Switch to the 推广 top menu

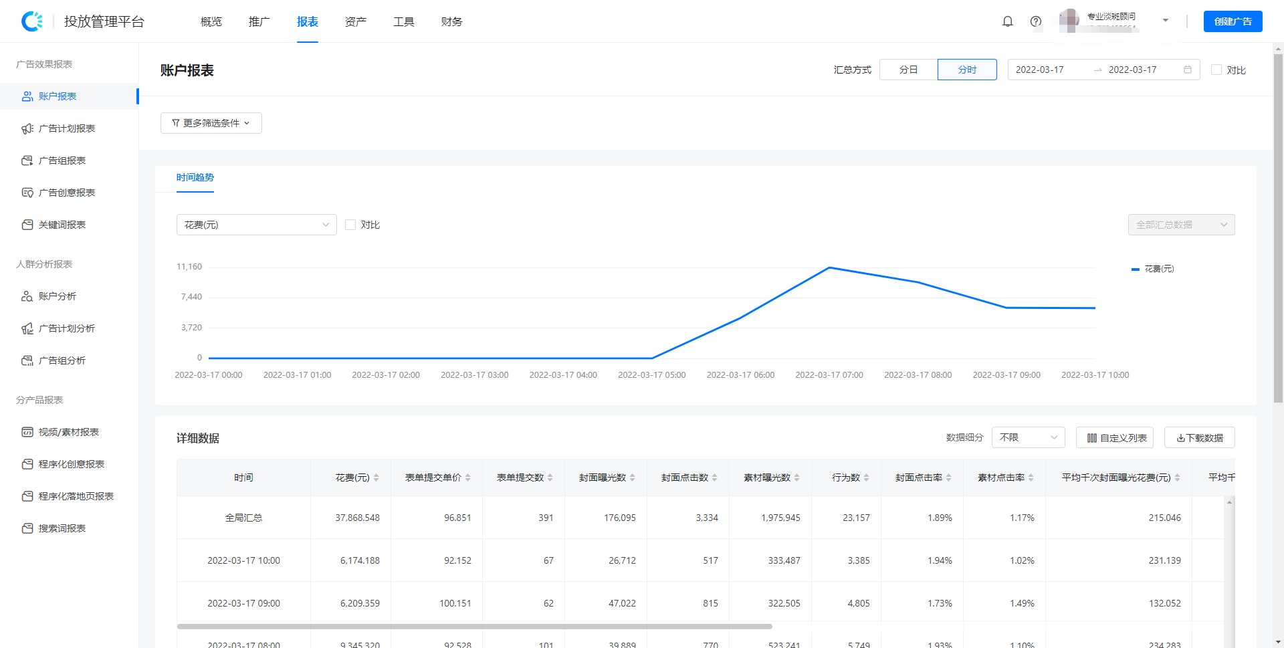259,21
